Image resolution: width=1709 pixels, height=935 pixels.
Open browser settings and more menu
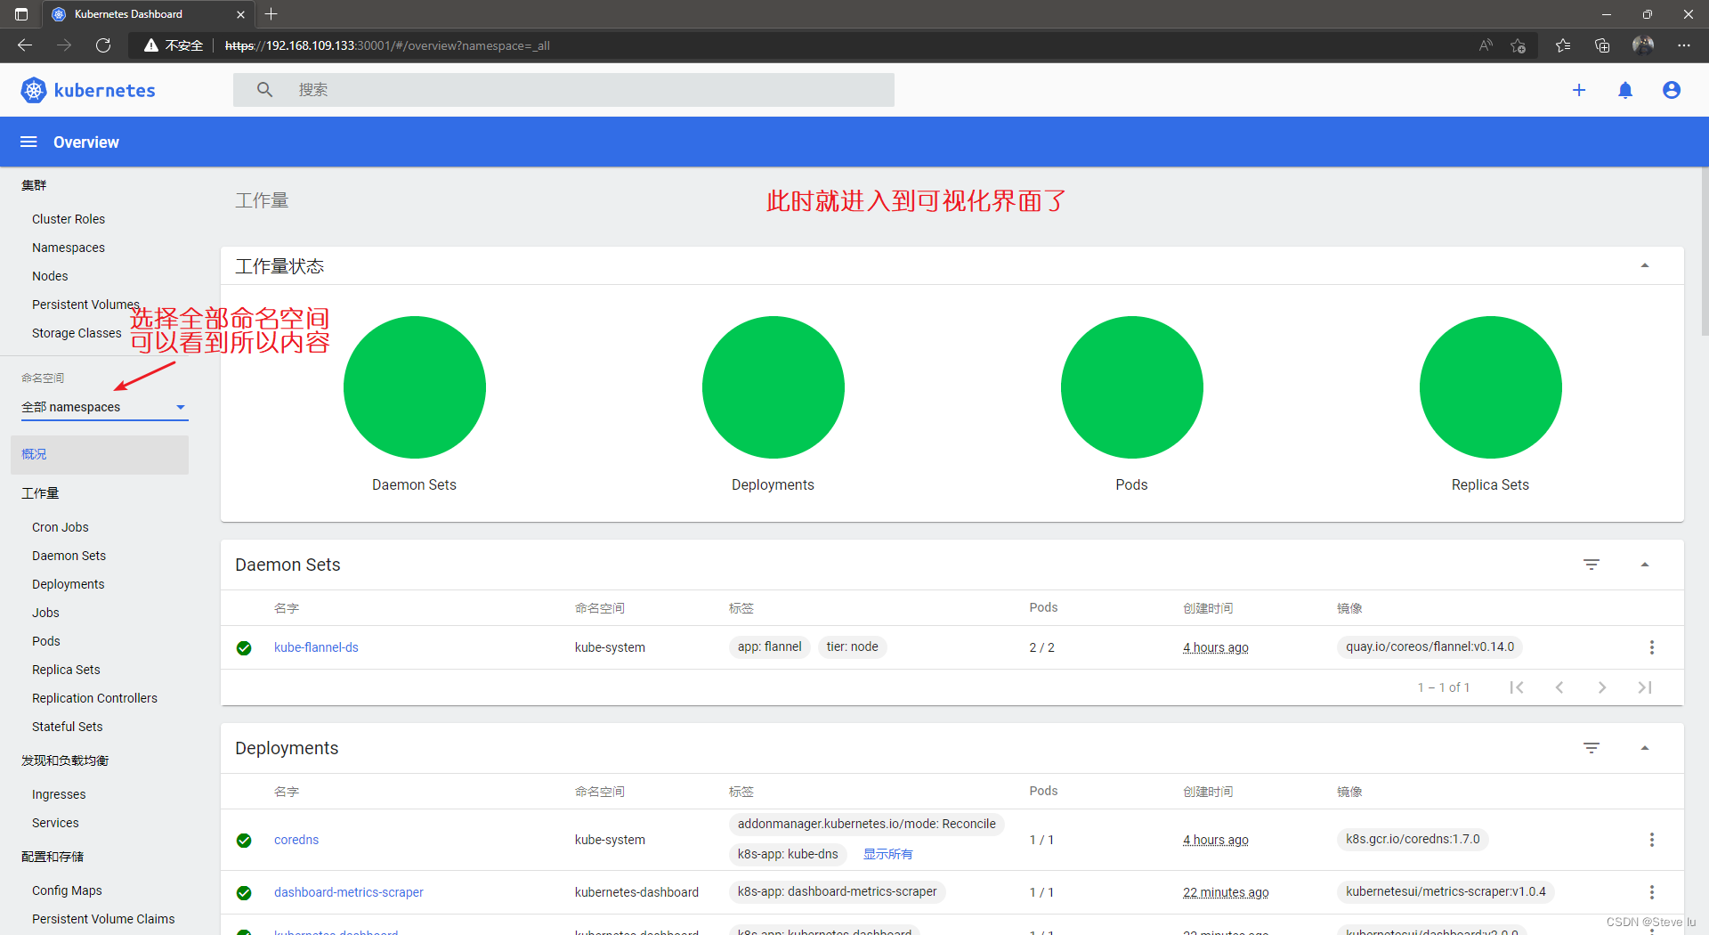click(x=1684, y=45)
